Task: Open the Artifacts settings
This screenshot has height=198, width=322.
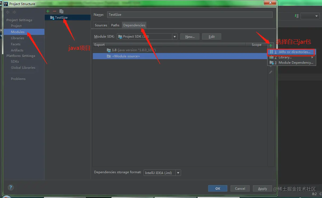Action: 17,50
